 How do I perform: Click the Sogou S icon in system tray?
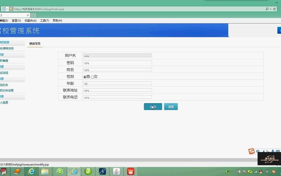pos(274,172)
